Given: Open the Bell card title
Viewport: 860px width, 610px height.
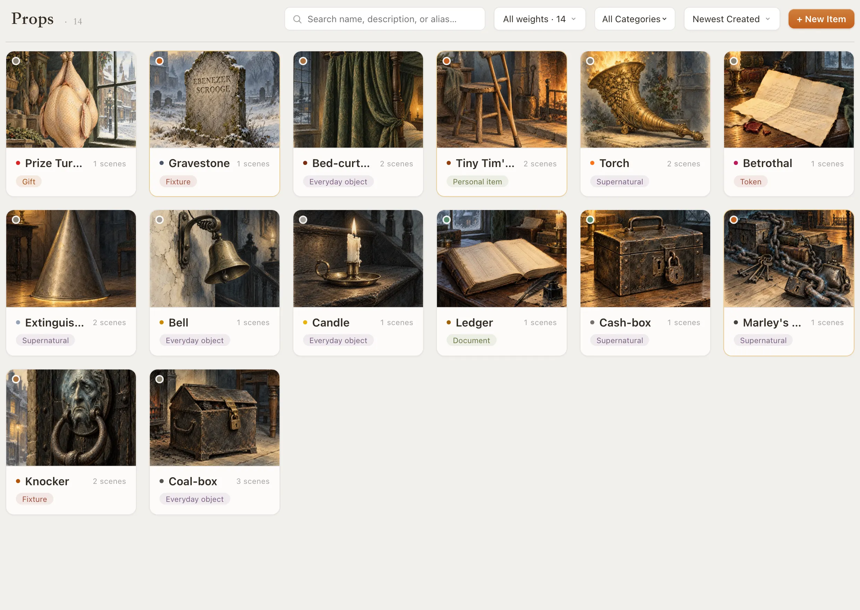Looking at the screenshot, I should 179,322.
